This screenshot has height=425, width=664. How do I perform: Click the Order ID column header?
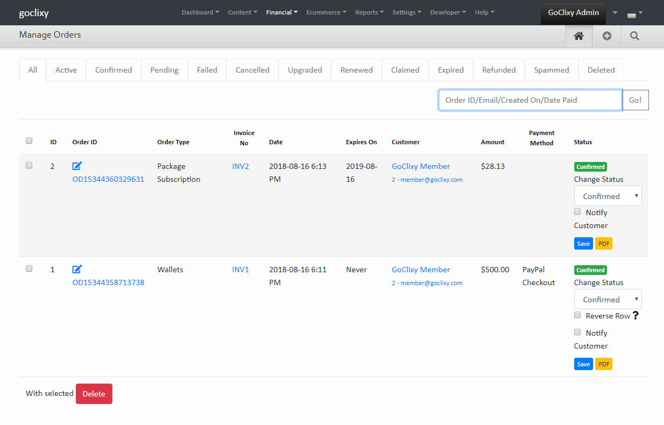[84, 142]
